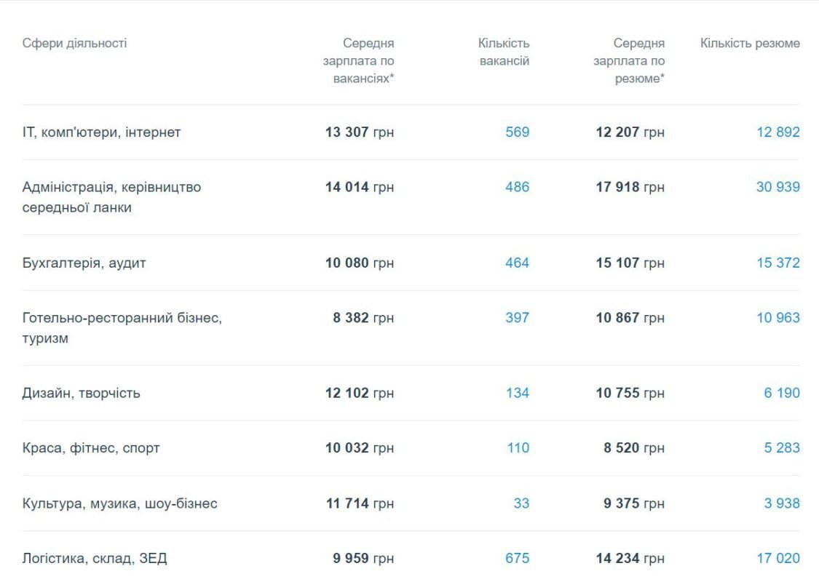Open 397 vacancies for Готельно-ресторанний бізнес
Screen dimensions: 819x582
[517, 318]
